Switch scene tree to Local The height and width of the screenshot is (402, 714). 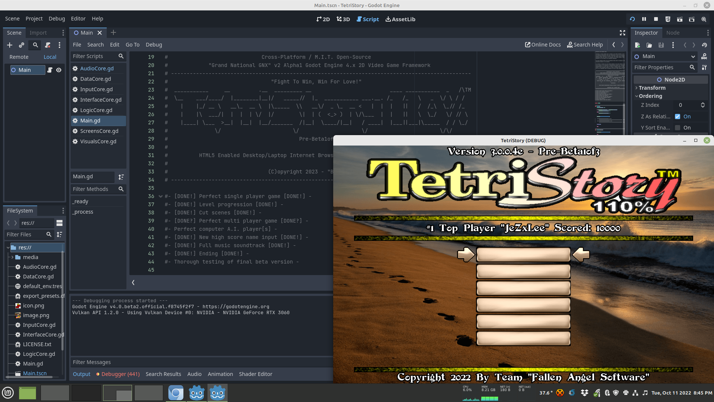click(50, 57)
